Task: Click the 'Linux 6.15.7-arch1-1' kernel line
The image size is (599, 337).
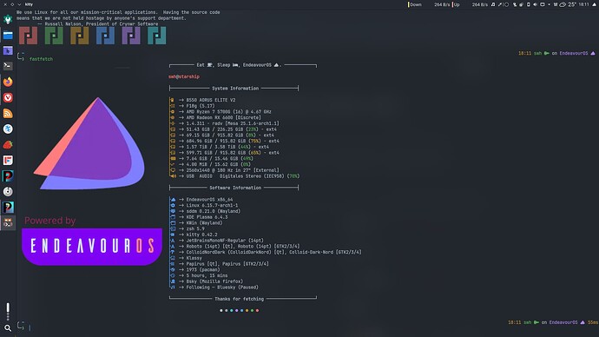Action: coord(212,206)
